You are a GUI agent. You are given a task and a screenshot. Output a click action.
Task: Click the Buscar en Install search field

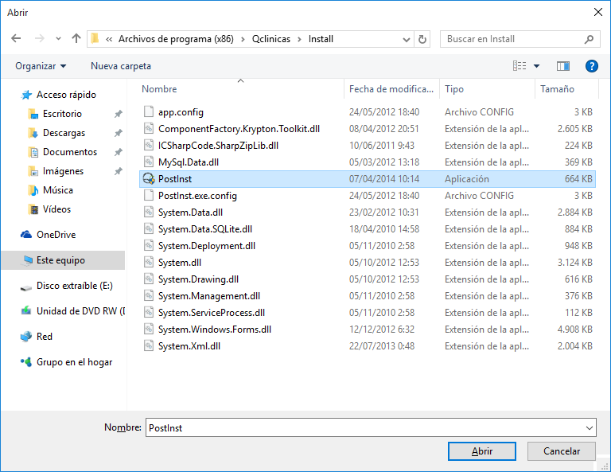[509, 39]
